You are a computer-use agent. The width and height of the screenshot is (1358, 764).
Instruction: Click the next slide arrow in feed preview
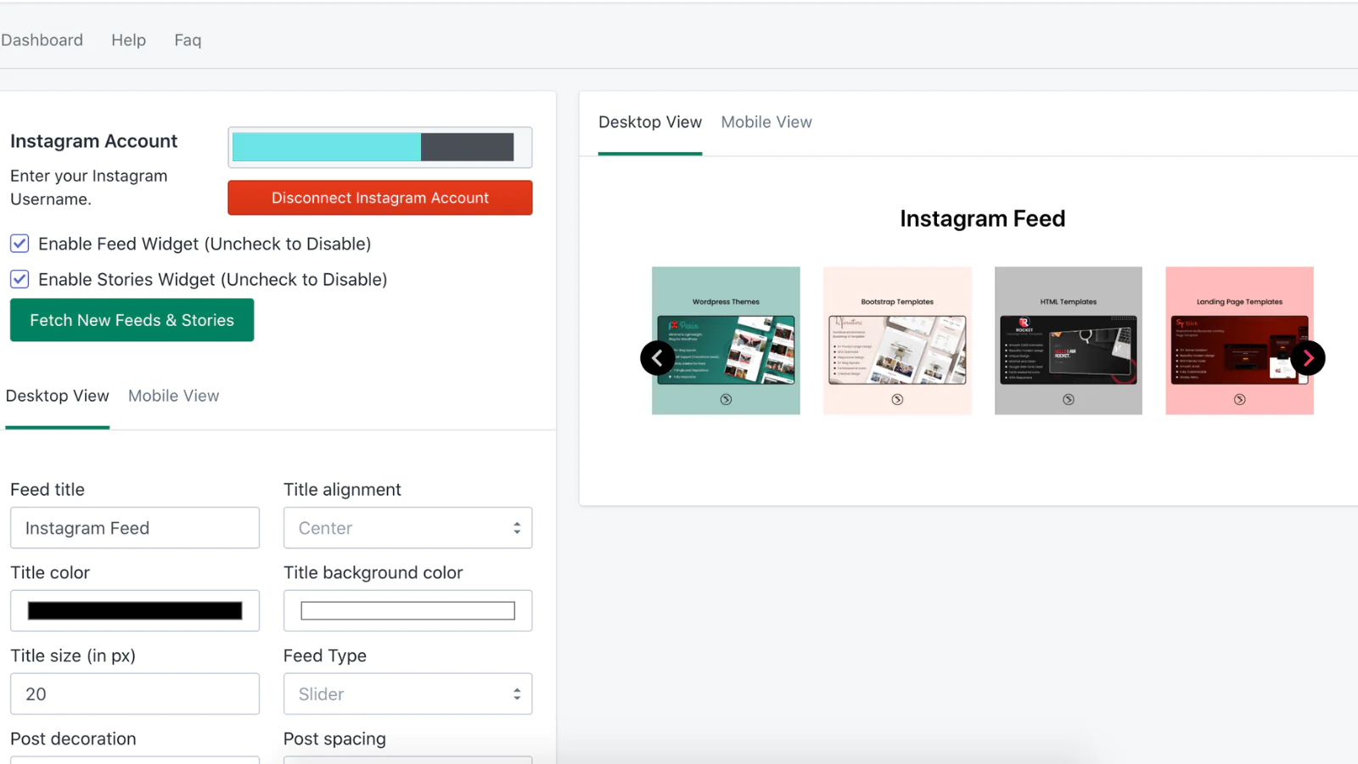pyautogui.click(x=1307, y=358)
